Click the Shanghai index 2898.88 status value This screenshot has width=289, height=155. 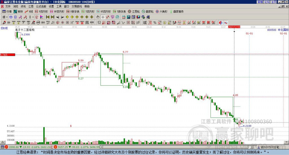(x=14, y=147)
